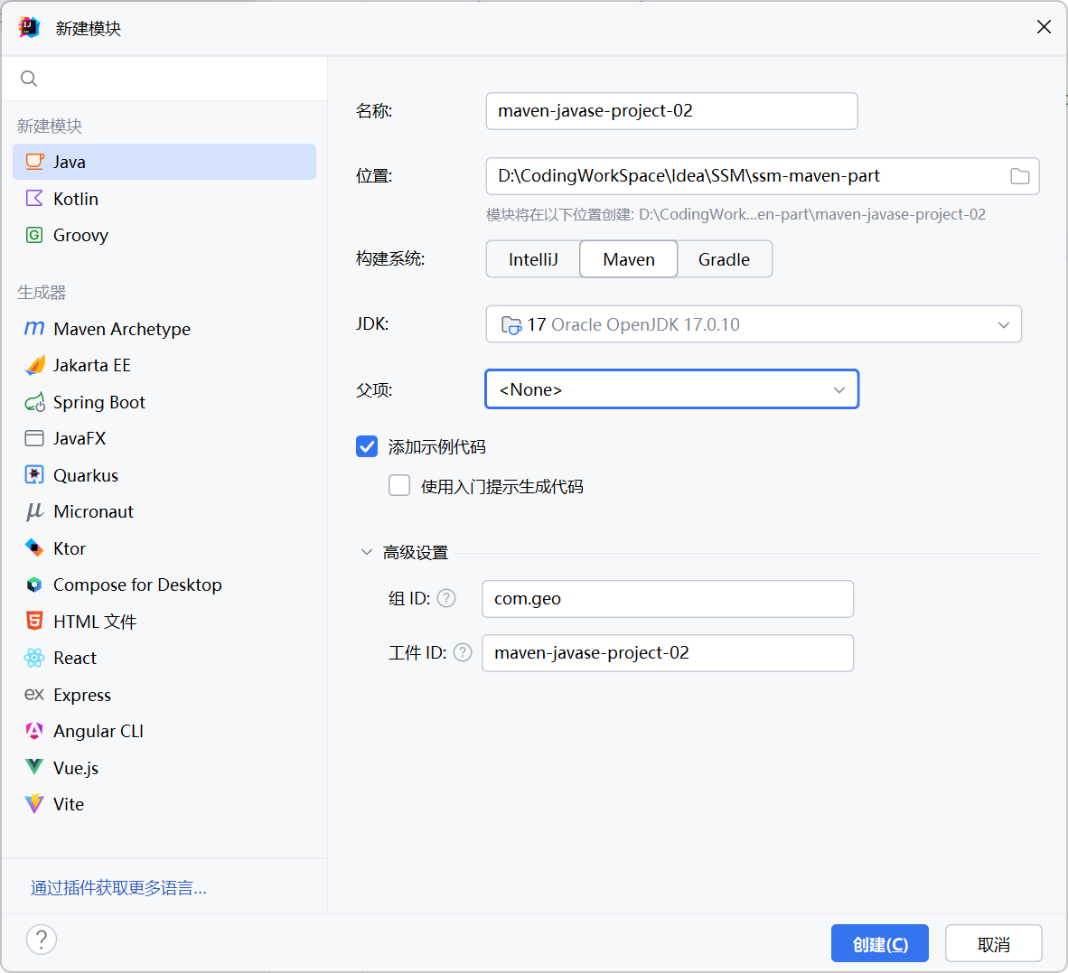Click the Ktor diamond icon

click(34, 547)
